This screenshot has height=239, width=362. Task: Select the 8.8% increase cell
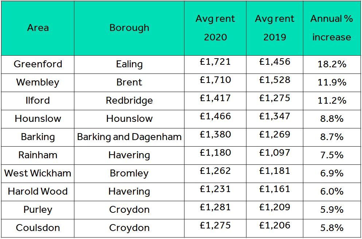pyautogui.click(x=332, y=119)
